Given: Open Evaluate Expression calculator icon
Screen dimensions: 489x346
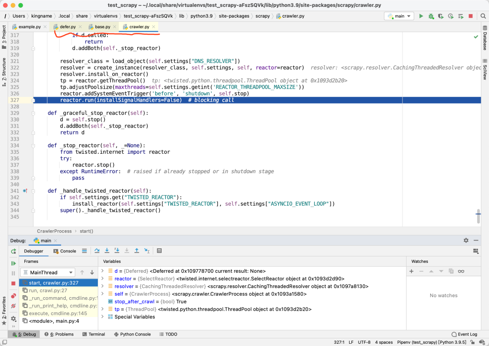Looking at the screenshot, I should click(159, 251).
